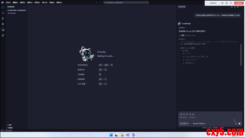This screenshot has height=138, width=245.
Task: Open the Run and Debug view
Action: (x=3, y=24)
